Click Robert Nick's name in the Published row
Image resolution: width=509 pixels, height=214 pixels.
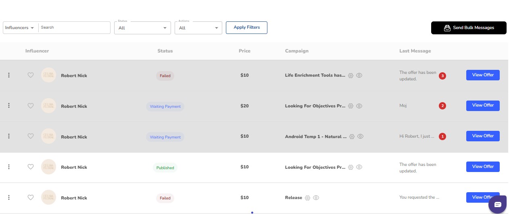click(74, 167)
